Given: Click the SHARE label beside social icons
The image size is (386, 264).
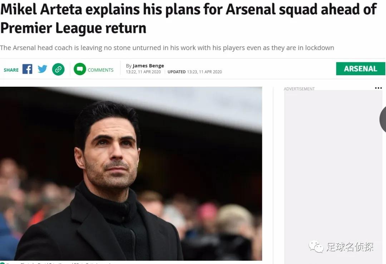Looking at the screenshot, I should [11, 70].
